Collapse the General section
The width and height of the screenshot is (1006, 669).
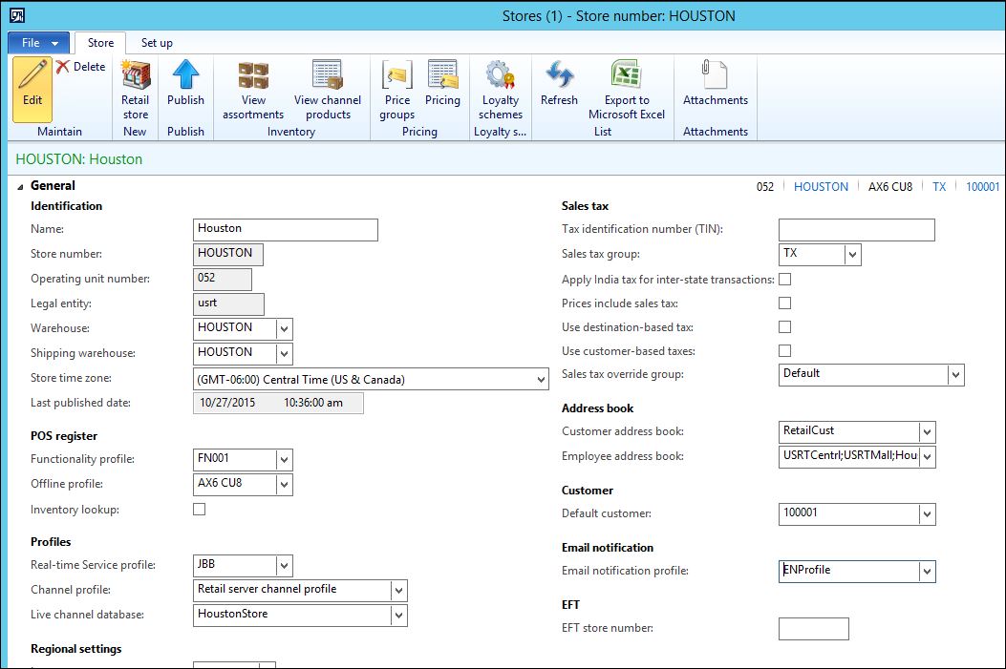click(x=21, y=186)
